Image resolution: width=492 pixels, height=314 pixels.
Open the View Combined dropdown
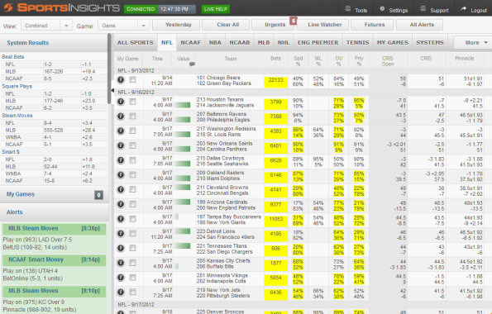pyautogui.click(x=46, y=26)
